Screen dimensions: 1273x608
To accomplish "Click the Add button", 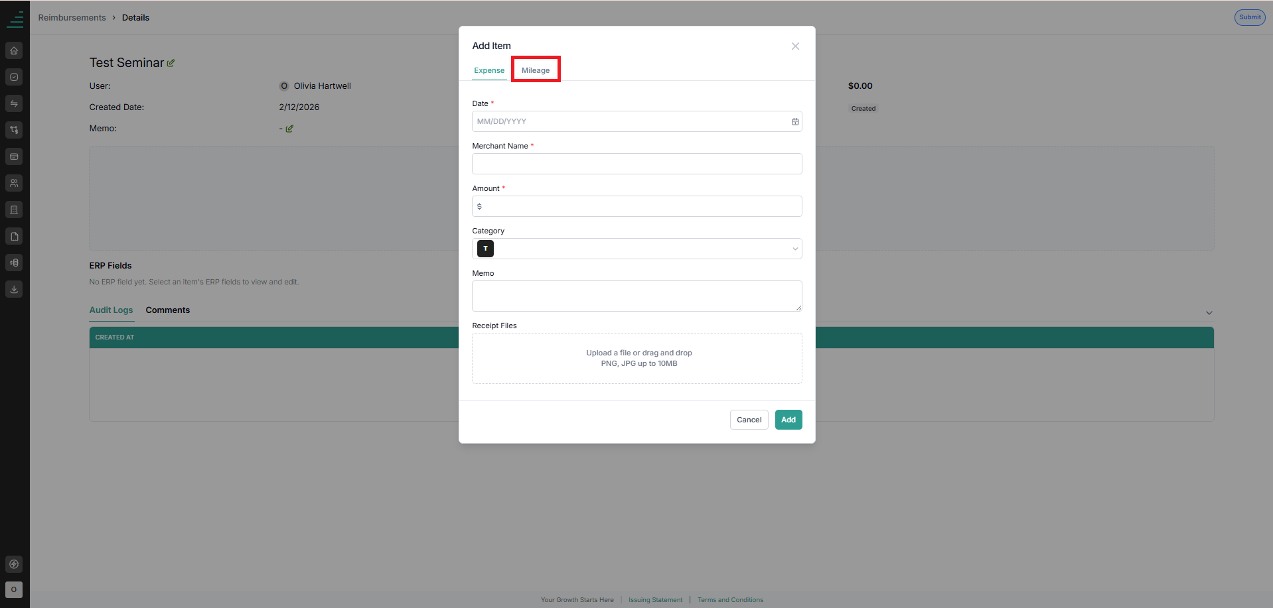I will coord(788,420).
